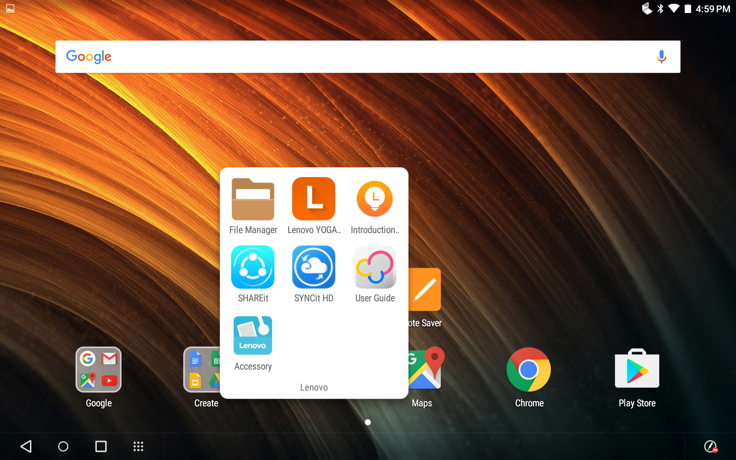Open SYNCit HD cloud app

[314, 267]
